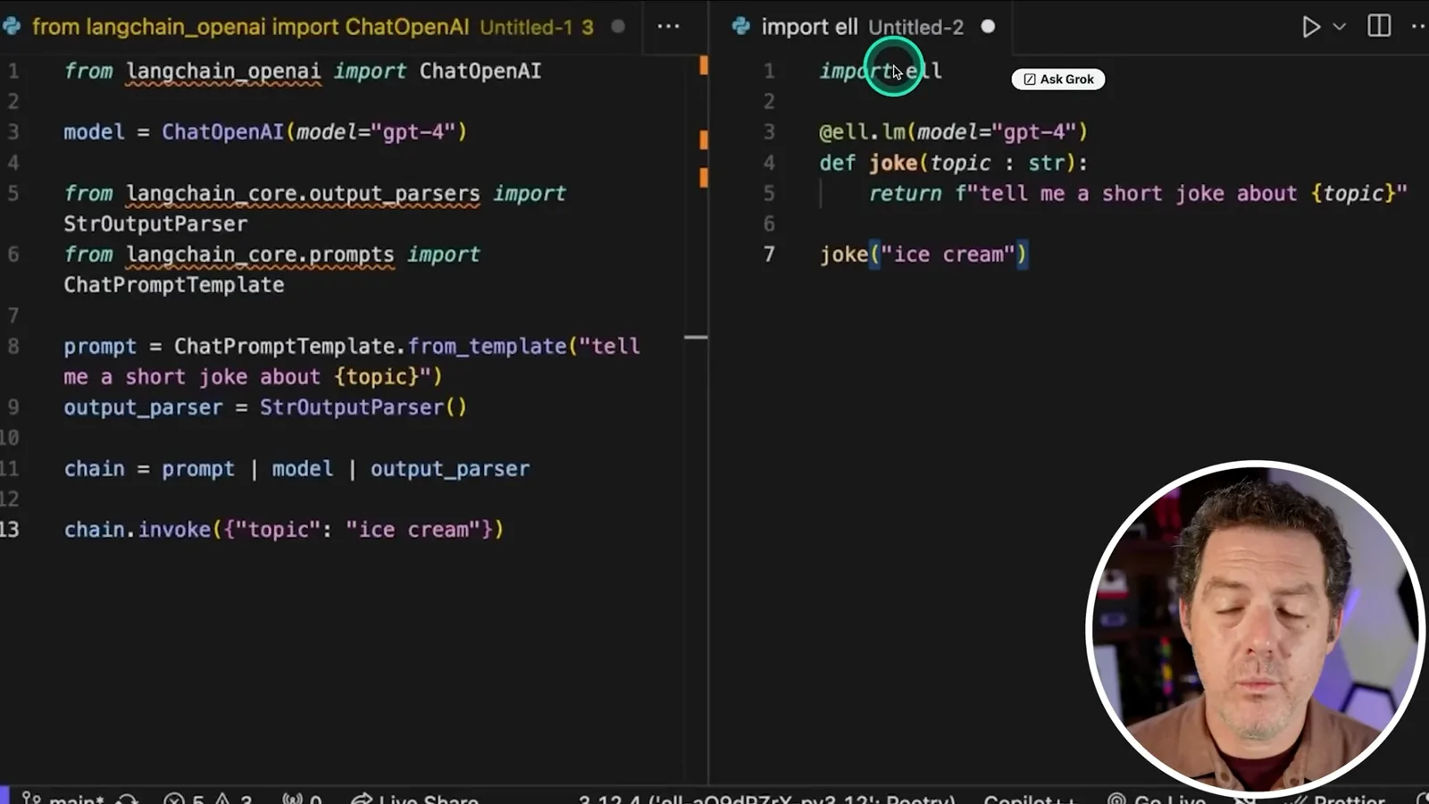Start a Live Share session
The image size is (1429, 804).
[x=414, y=798]
